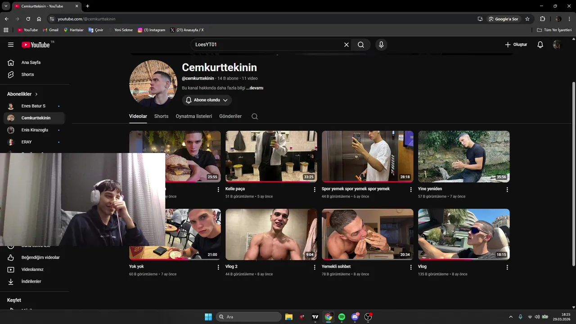Start voice search with the microphone icon
Image resolution: width=576 pixels, height=324 pixels.
(381, 45)
